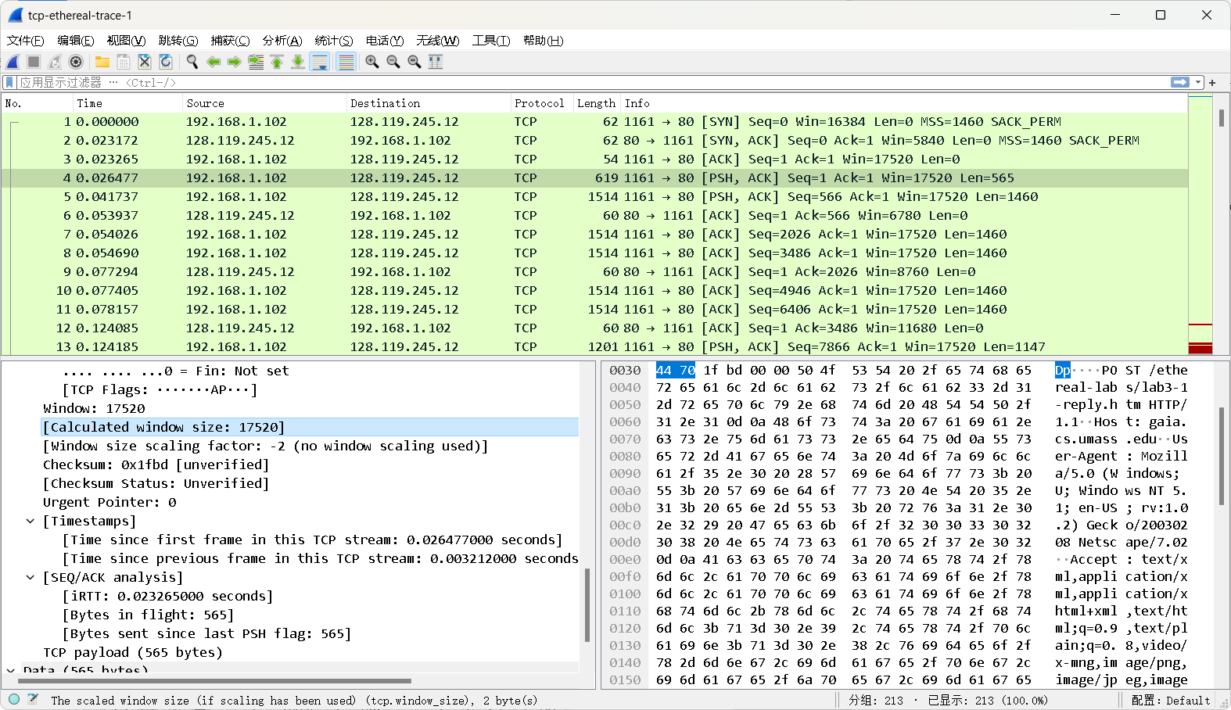The image size is (1231, 710).
Task: Select packet 1 SYN row
Action: point(594,122)
